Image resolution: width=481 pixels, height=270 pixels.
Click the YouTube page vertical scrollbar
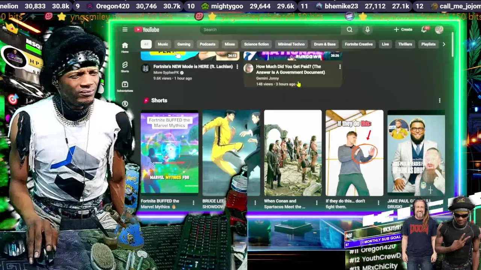(x=452, y=45)
